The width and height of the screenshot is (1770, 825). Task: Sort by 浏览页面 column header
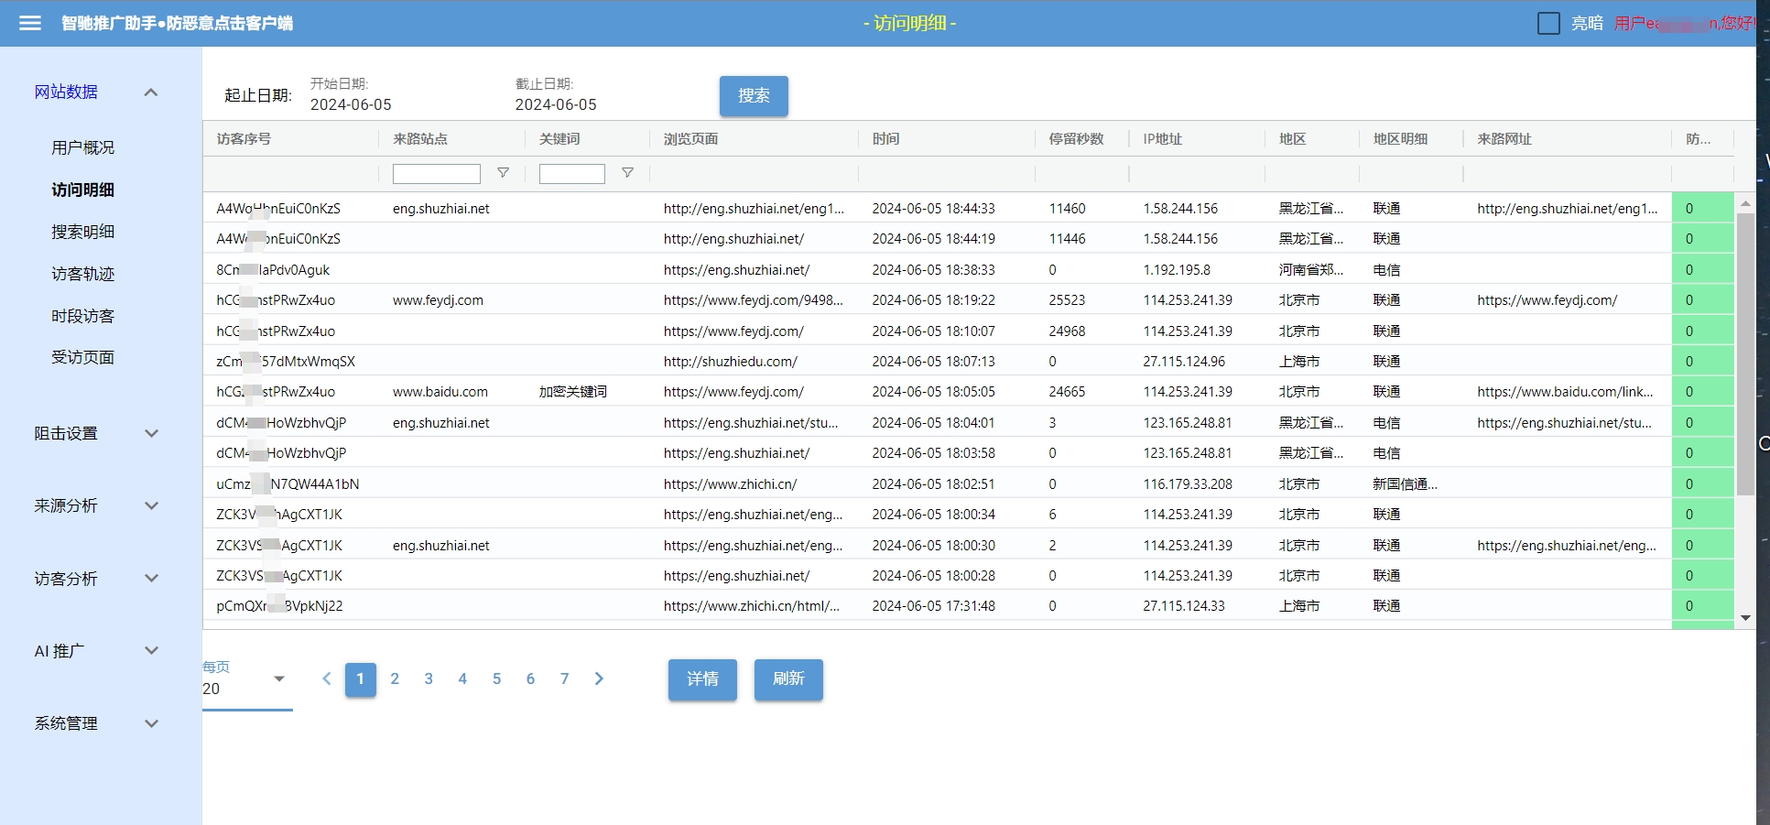click(x=690, y=139)
